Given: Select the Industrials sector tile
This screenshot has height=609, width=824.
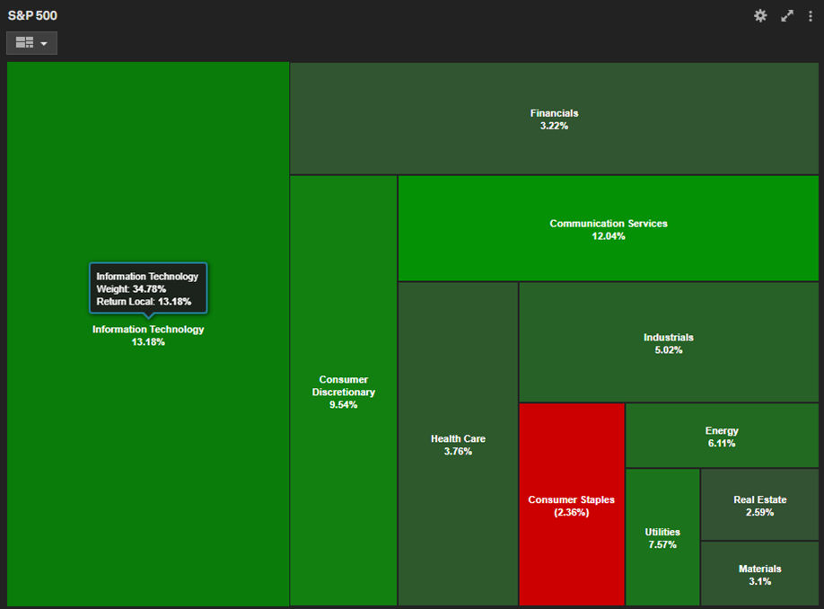Looking at the screenshot, I should [x=668, y=343].
